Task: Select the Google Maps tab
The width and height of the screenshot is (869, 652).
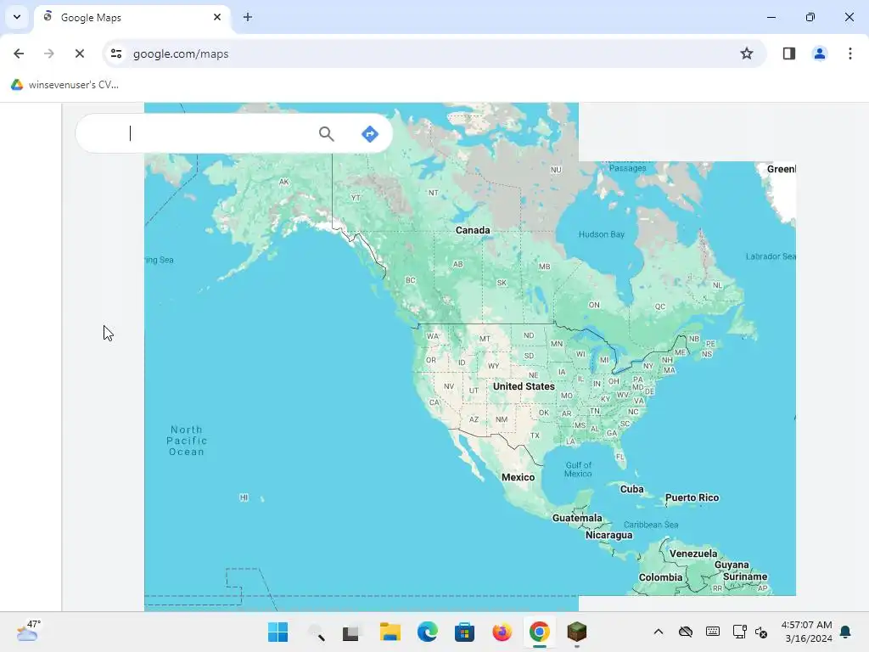Action: click(x=130, y=18)
